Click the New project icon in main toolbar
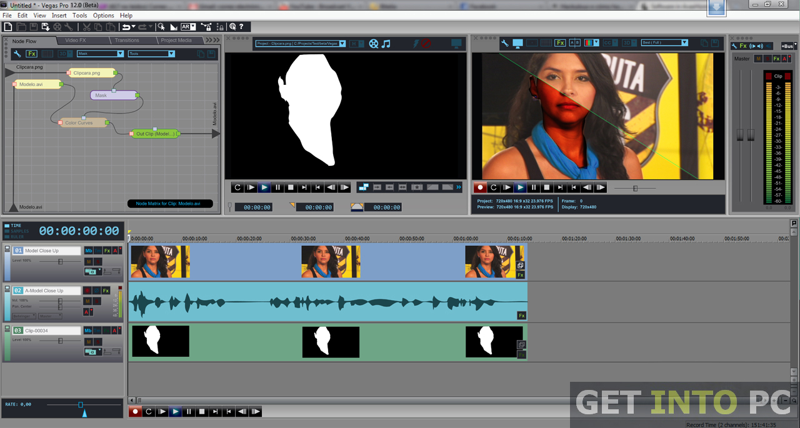The image size is (800, 428). [7, 27]
